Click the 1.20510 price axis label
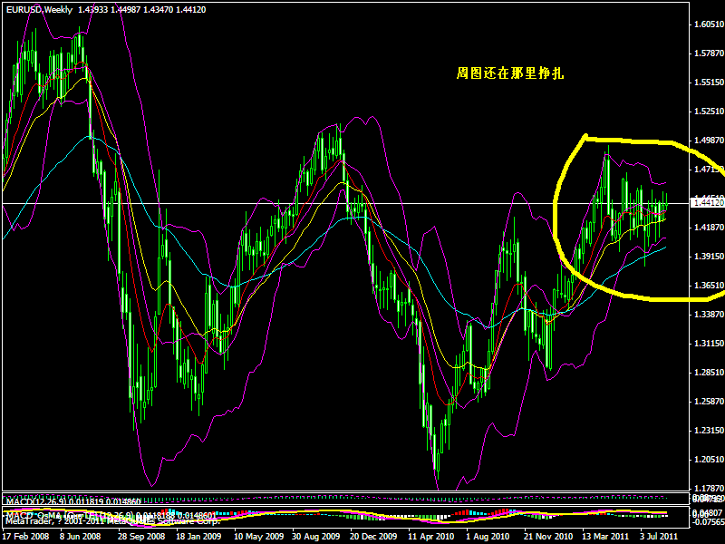This screenshot has height=544, width=725. point(709,460)
